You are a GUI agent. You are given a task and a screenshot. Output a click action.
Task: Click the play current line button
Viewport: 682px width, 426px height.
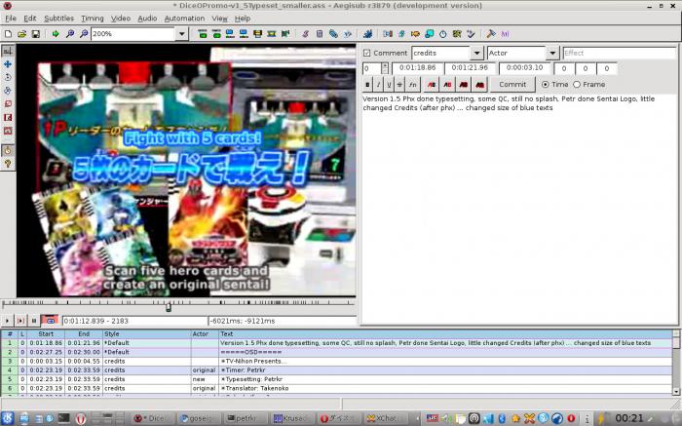point(20,321)
